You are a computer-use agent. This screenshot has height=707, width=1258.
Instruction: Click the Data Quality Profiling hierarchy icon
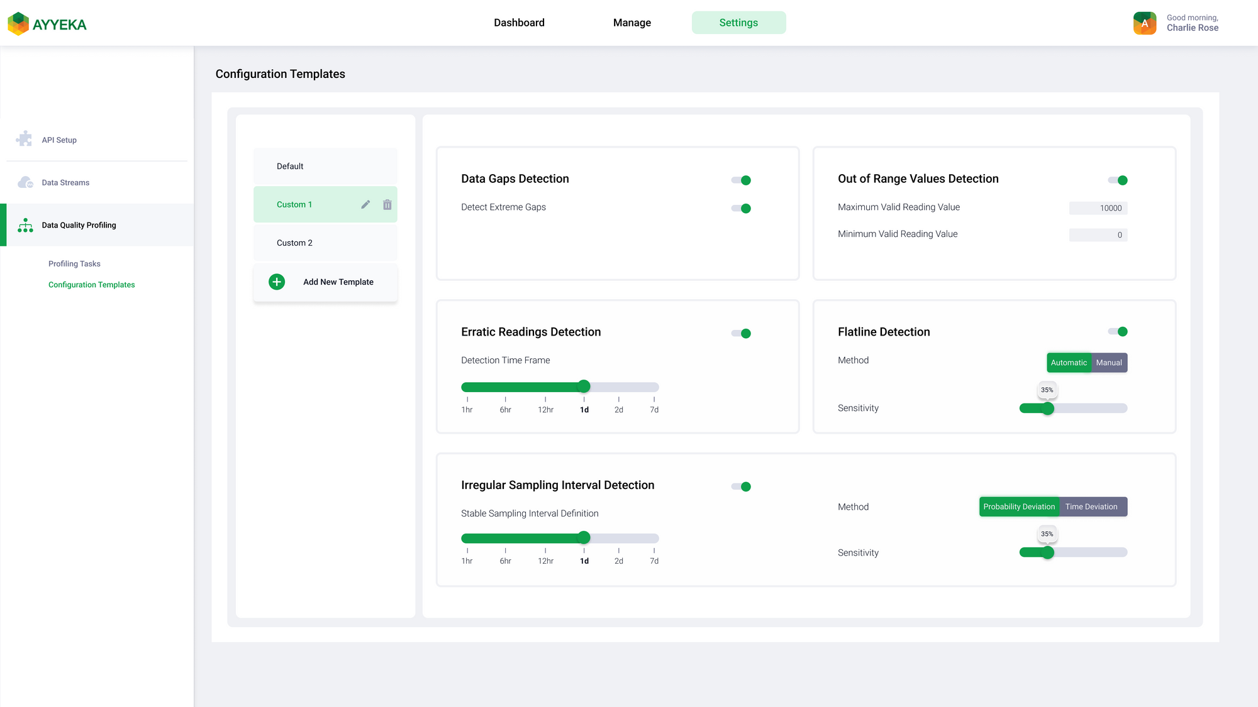25,225
